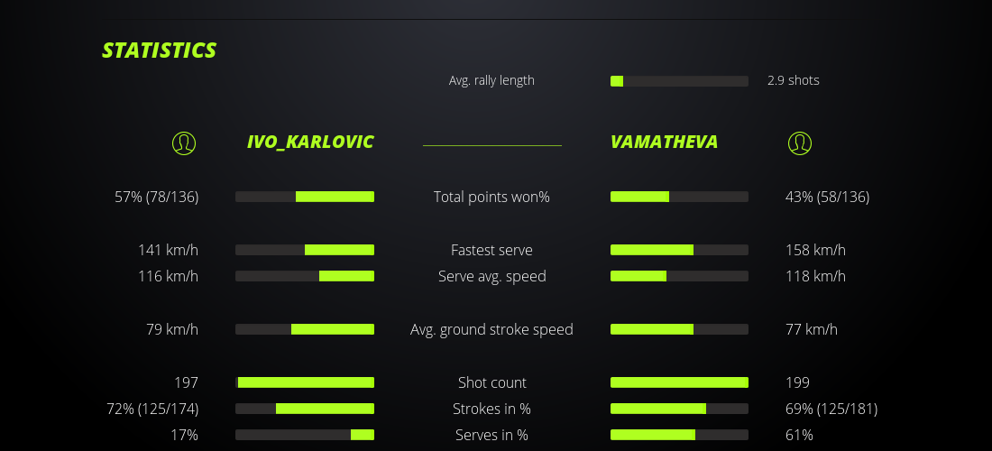Click Karlovic's Total points won bar
The height and width of the screenshot is (451, 992).
coord(305,197)
